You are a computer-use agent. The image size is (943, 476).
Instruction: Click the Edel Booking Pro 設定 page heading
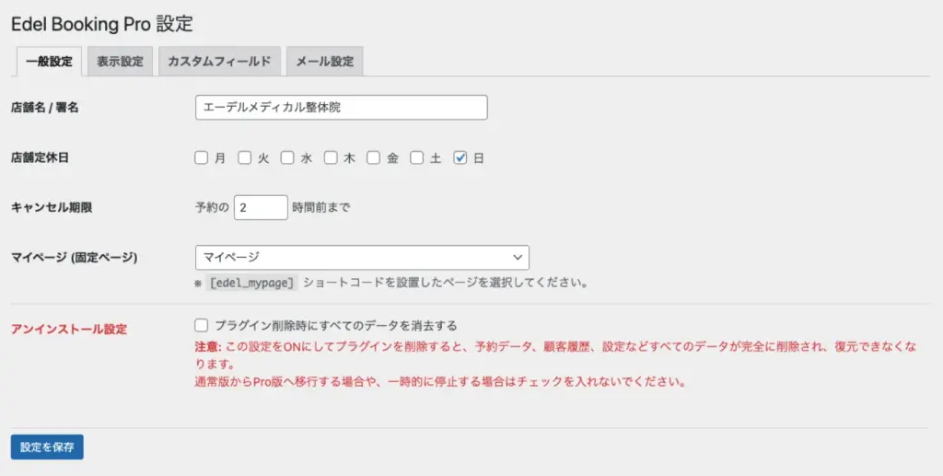pyautogui.click(x=101, y=23)
